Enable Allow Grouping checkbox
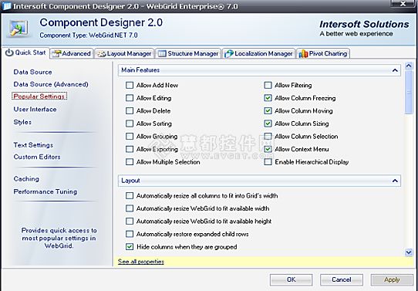Viewport: 418px width, 291px height. tap(130, 137)
